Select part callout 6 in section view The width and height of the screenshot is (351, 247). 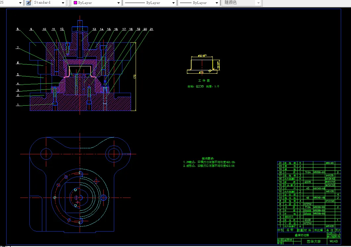[x=18, y=63]
